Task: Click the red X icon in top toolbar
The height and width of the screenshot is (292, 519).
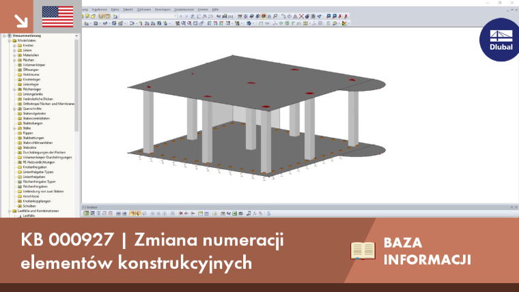Action: [x=301, y=16]
